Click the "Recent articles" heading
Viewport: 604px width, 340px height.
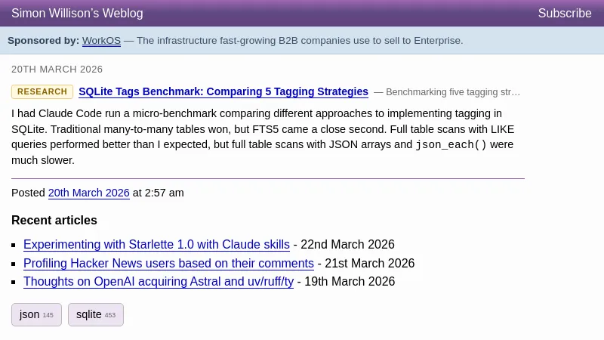54,221
